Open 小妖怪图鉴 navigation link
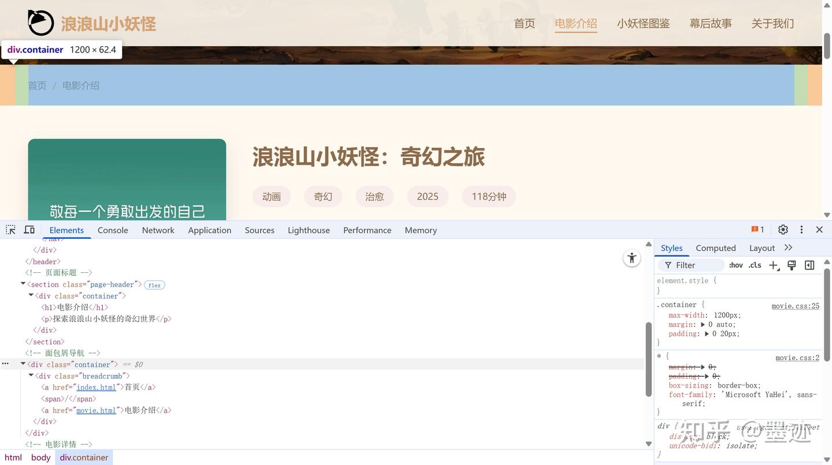The width and height of the screenshot is (832, 465). (643, 24)
